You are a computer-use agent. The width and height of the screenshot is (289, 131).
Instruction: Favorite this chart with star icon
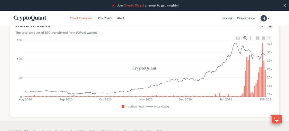[x=262, y=26]
